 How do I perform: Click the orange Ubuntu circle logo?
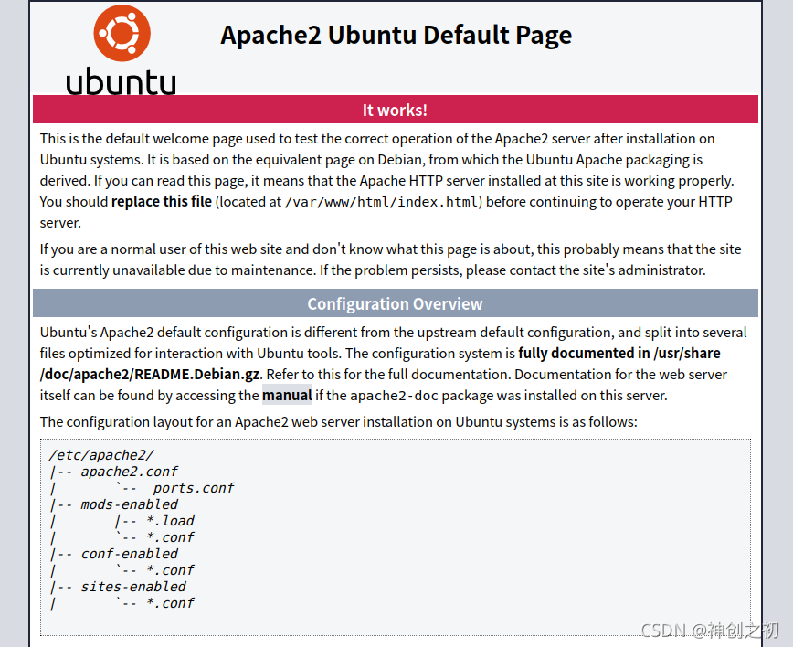click(122, 33)
